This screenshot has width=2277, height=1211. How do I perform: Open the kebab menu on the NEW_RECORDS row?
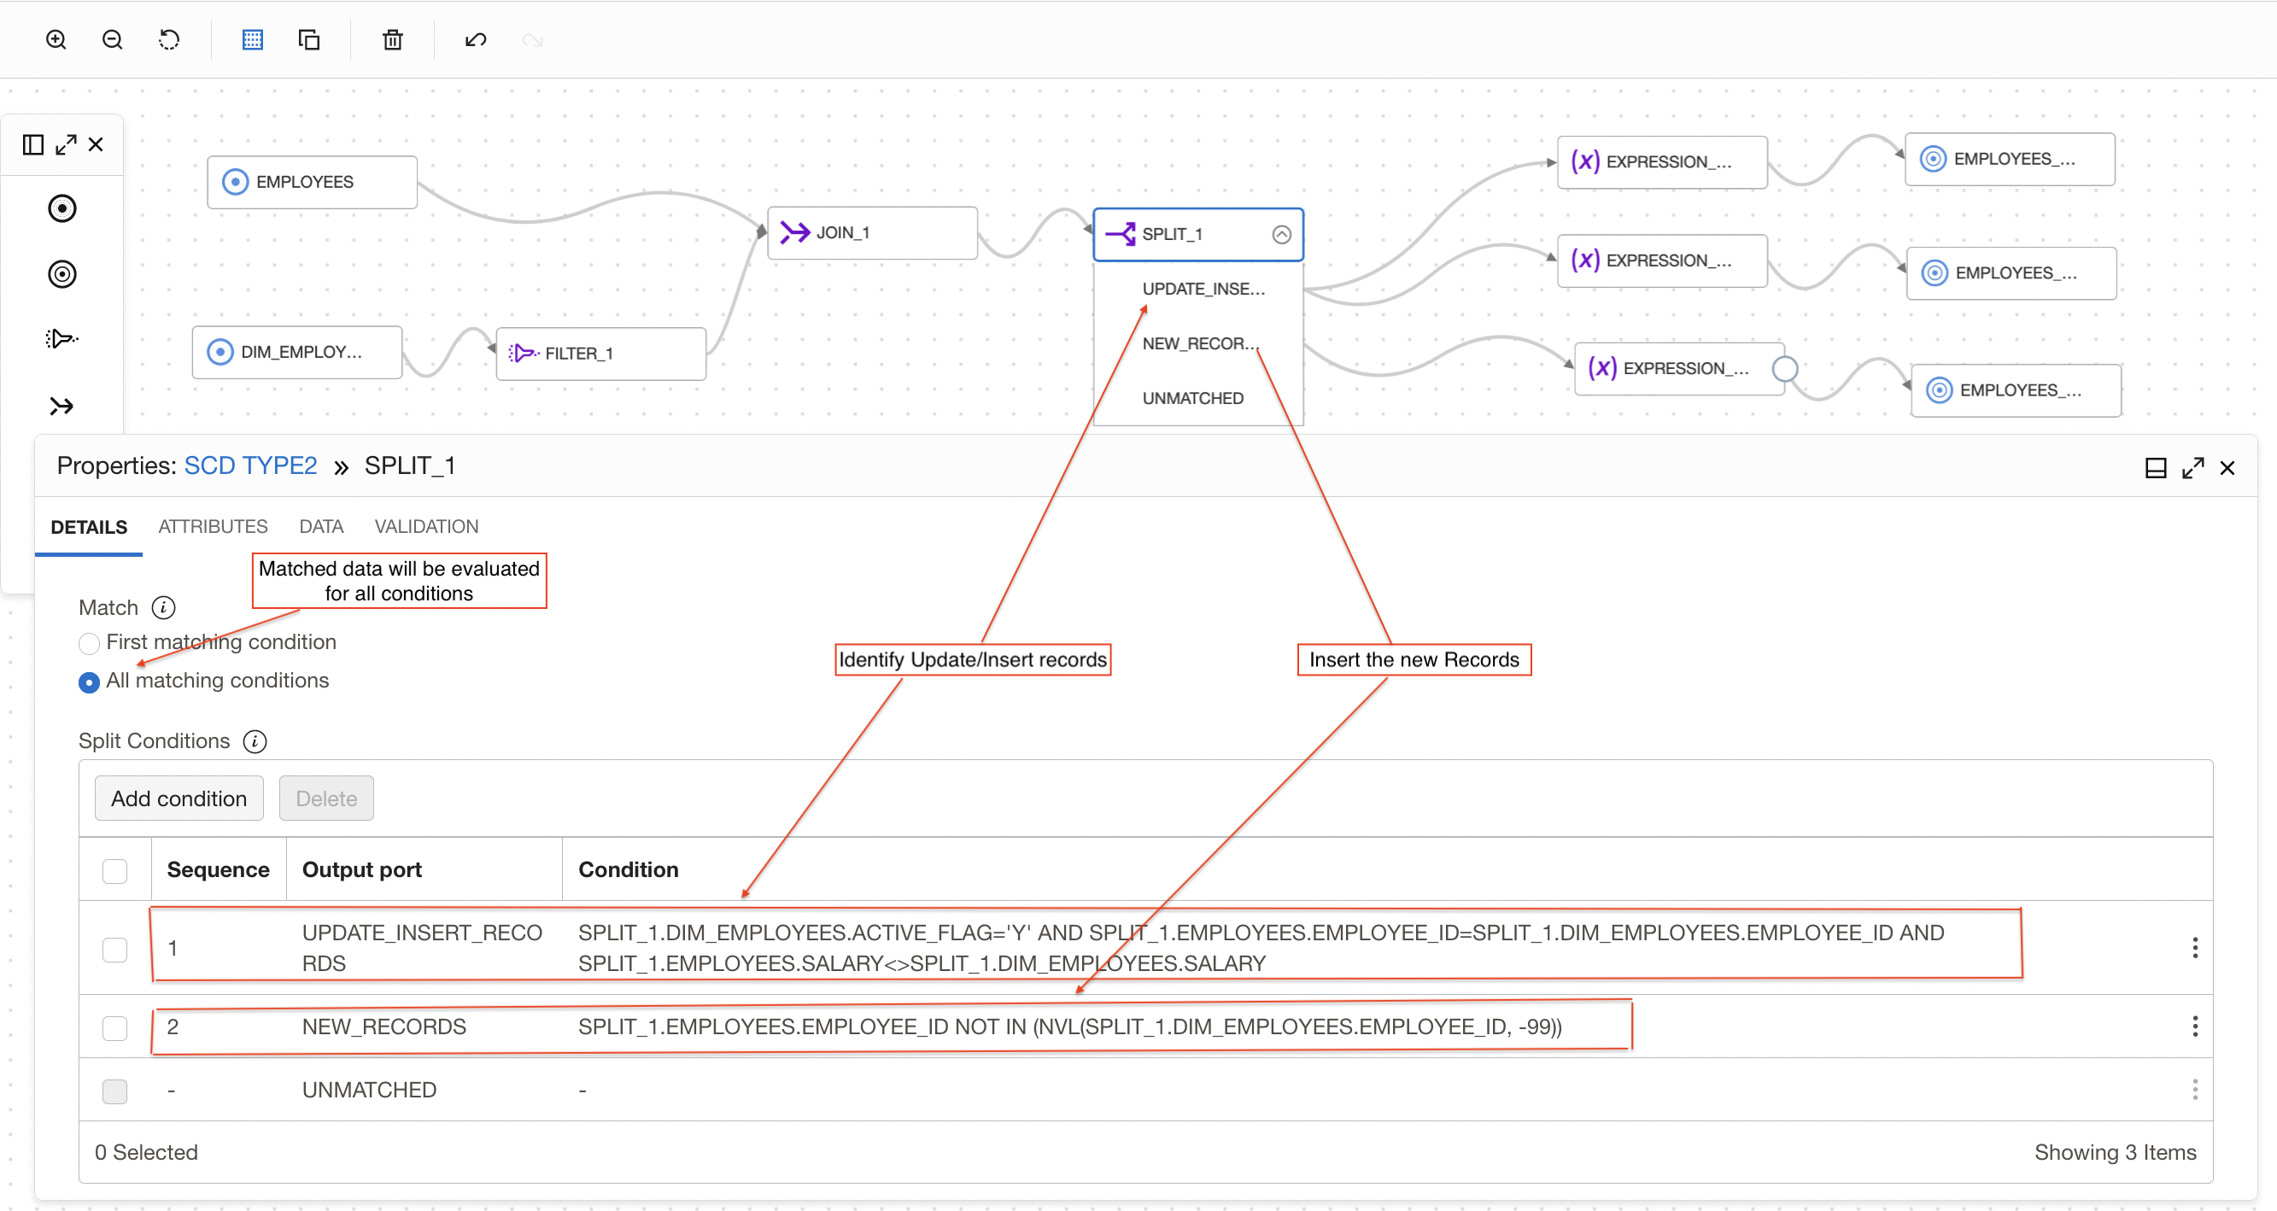point(2196,1026)
